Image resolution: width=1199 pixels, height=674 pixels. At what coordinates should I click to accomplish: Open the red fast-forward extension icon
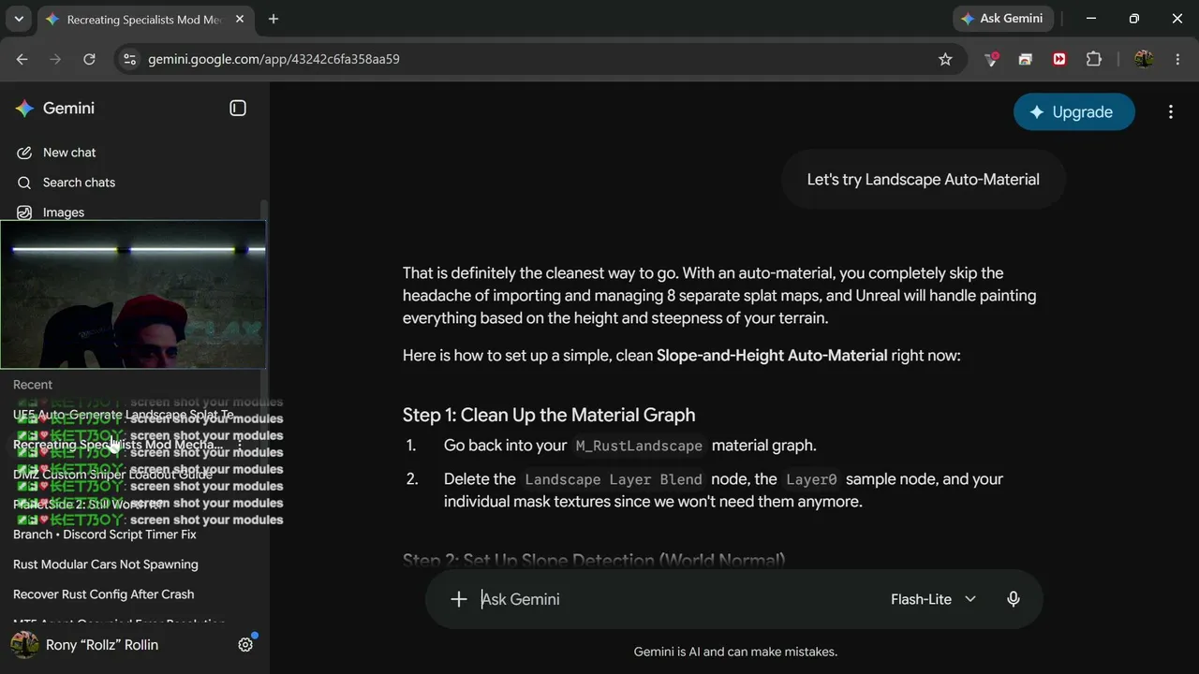(1059, 59)
